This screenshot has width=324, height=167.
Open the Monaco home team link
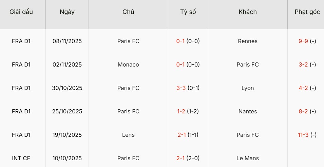(x=128, y=65)
